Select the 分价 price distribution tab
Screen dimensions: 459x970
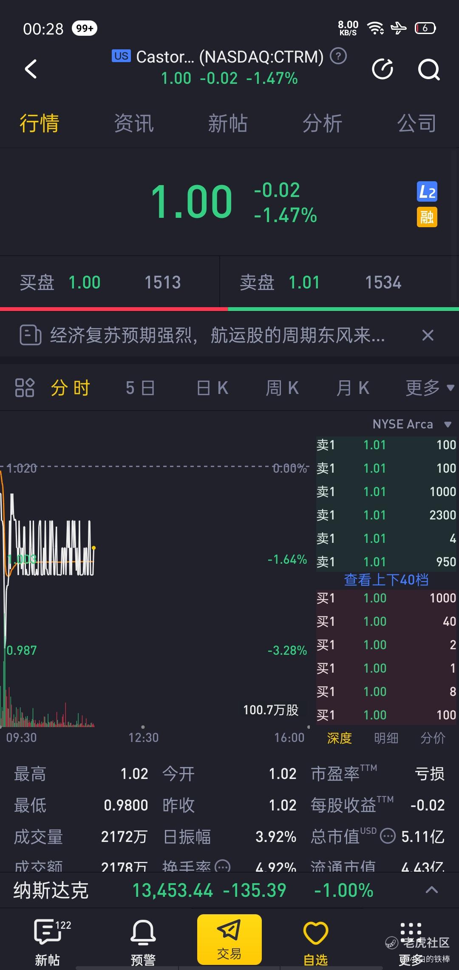tap(433, 738)
